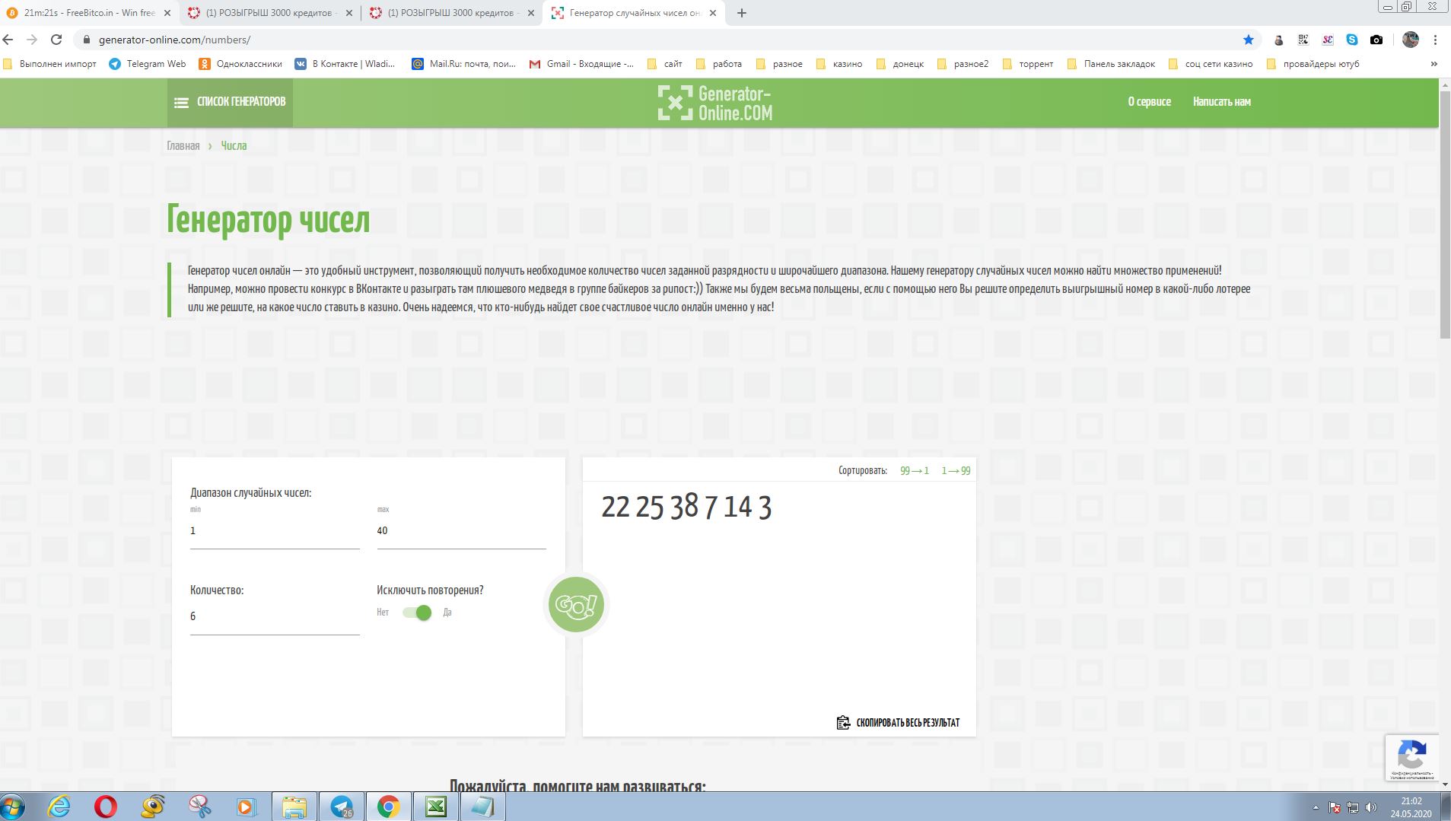The image size is (1451, 821).
Task: Click the copy result clipboard icon
Action: pos(843,723)
